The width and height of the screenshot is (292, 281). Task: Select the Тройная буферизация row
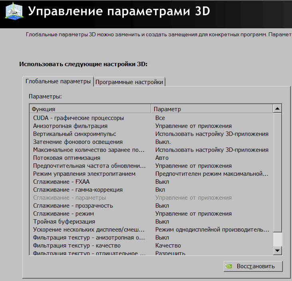tap(64, 222)
